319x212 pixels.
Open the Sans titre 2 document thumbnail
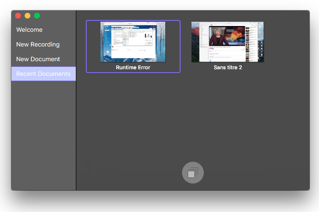pyautogui.click(x=228, y=42)
